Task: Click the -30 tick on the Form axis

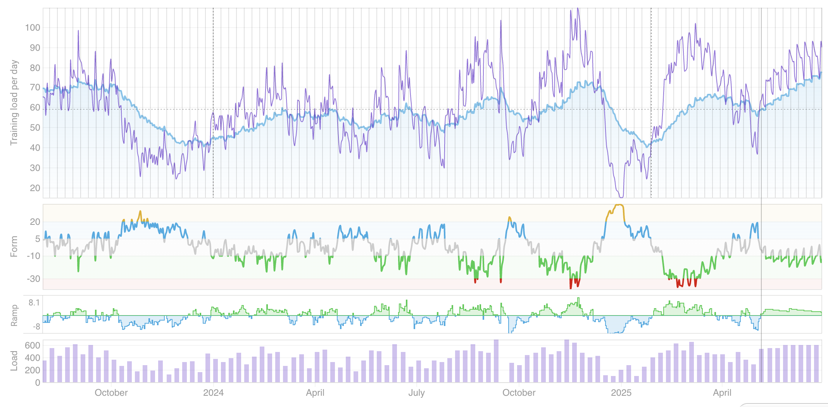Action: [33, 279]
